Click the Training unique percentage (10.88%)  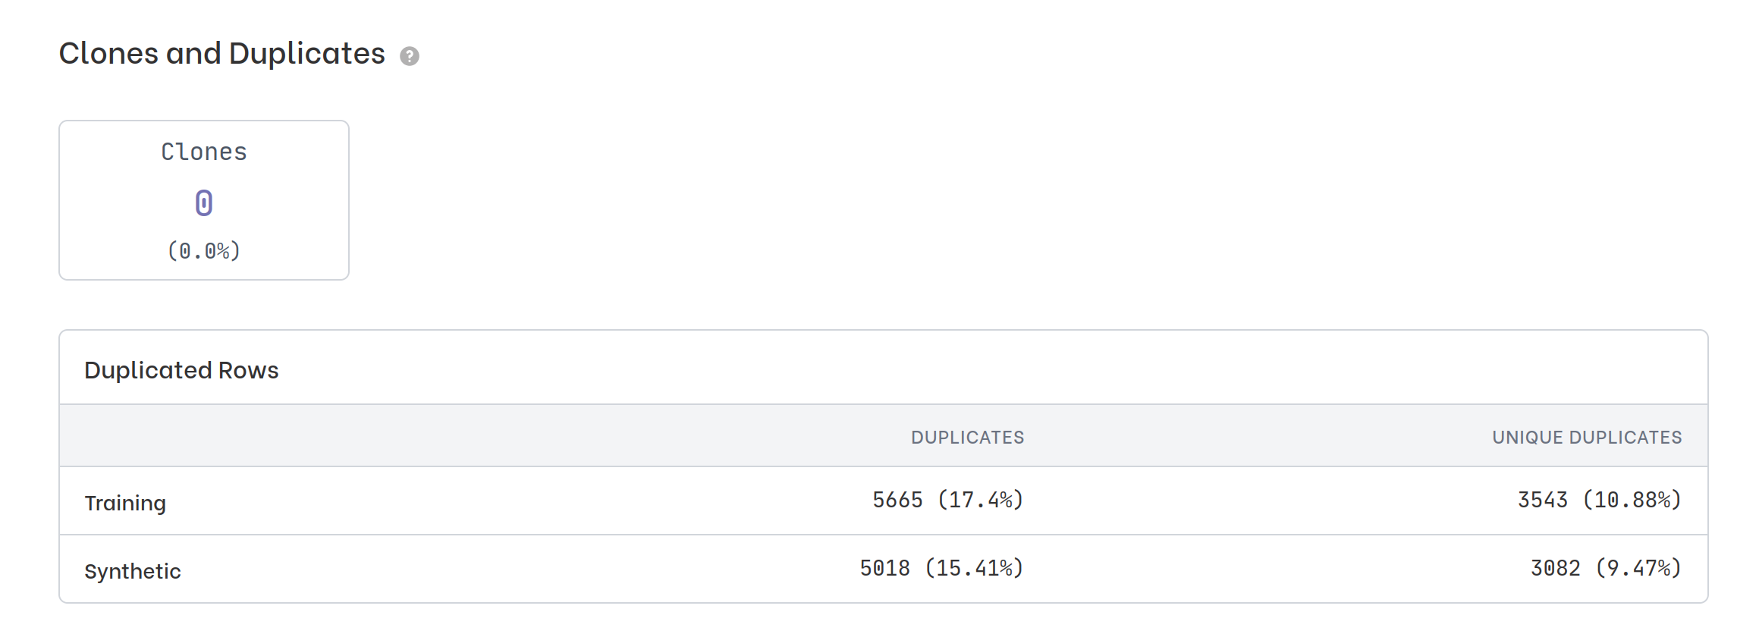(1632, 501)
